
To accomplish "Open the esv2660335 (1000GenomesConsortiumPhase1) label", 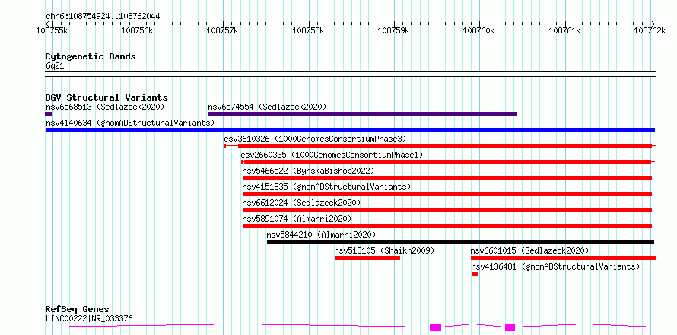I will [332, 155].
